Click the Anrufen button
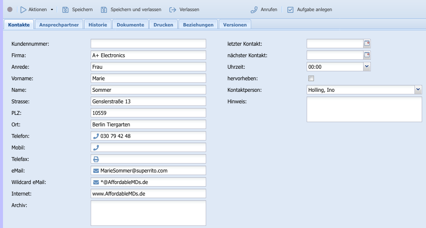The image size is (426, 228). (264, 9)
